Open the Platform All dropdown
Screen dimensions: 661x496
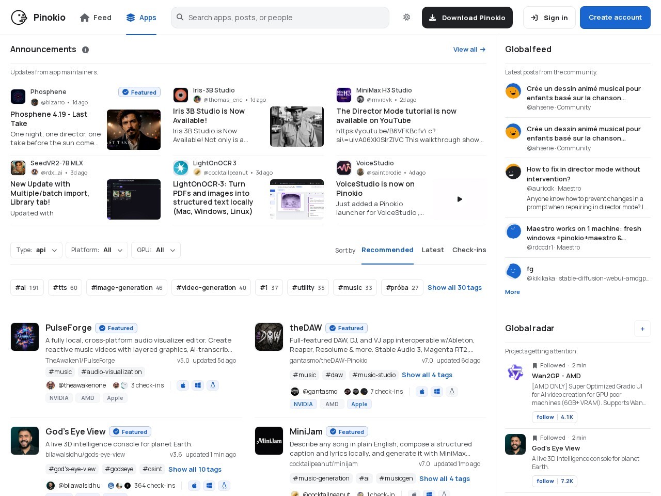click(x=97, y=250)
